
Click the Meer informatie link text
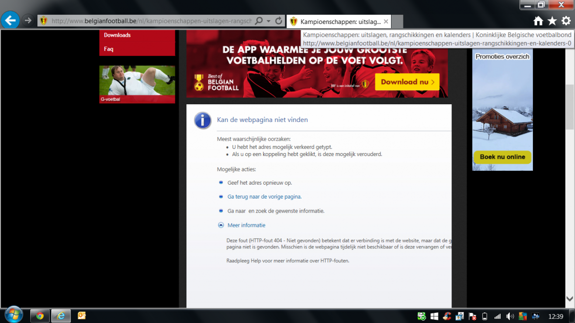coord(246,225)
